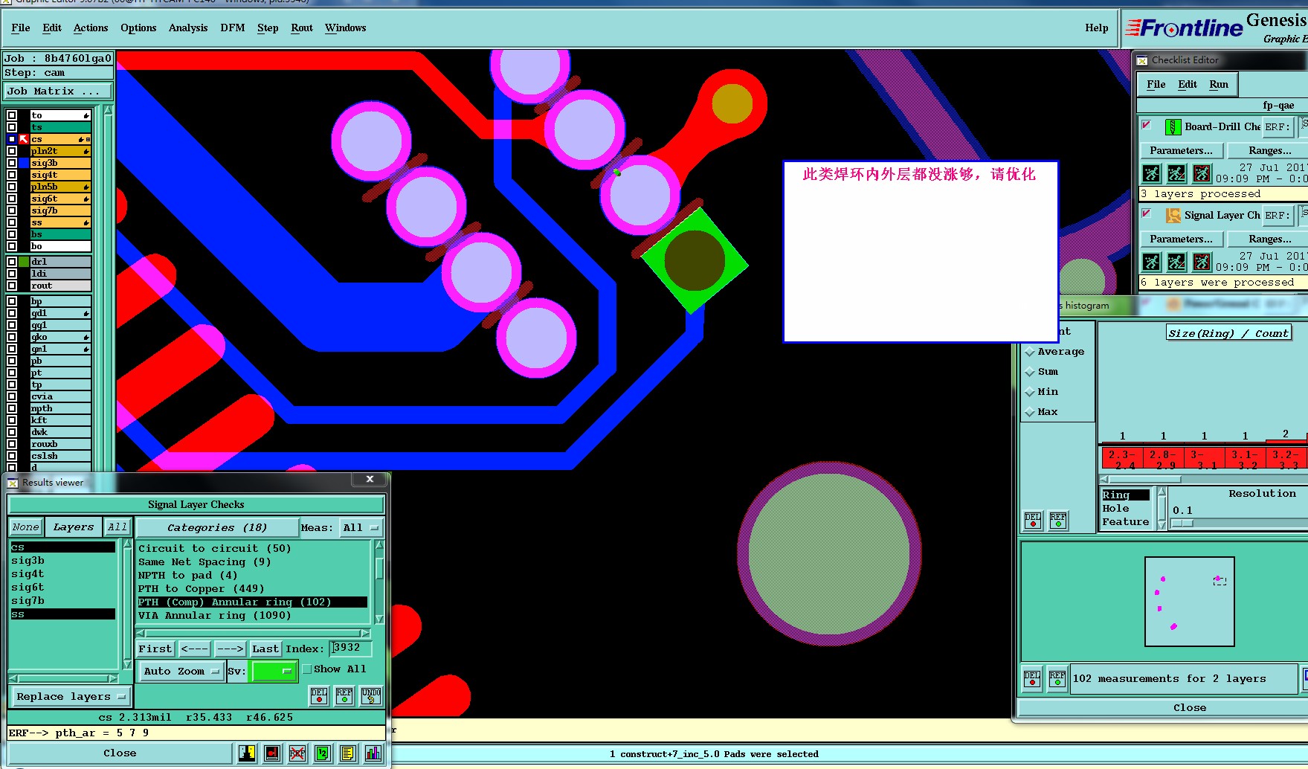Close the histogram window with Close
1308x769 pixels.
[1189, 708]
